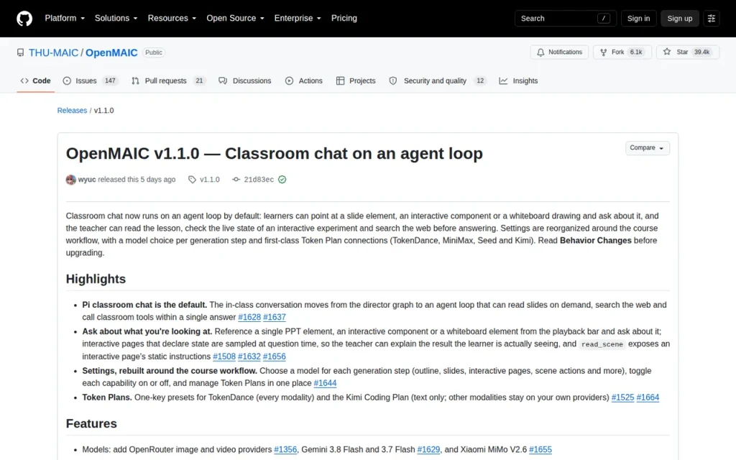Screen dimensions: 736x460
Task: Open pull request #1356
Action: click(x=285, y=450)
